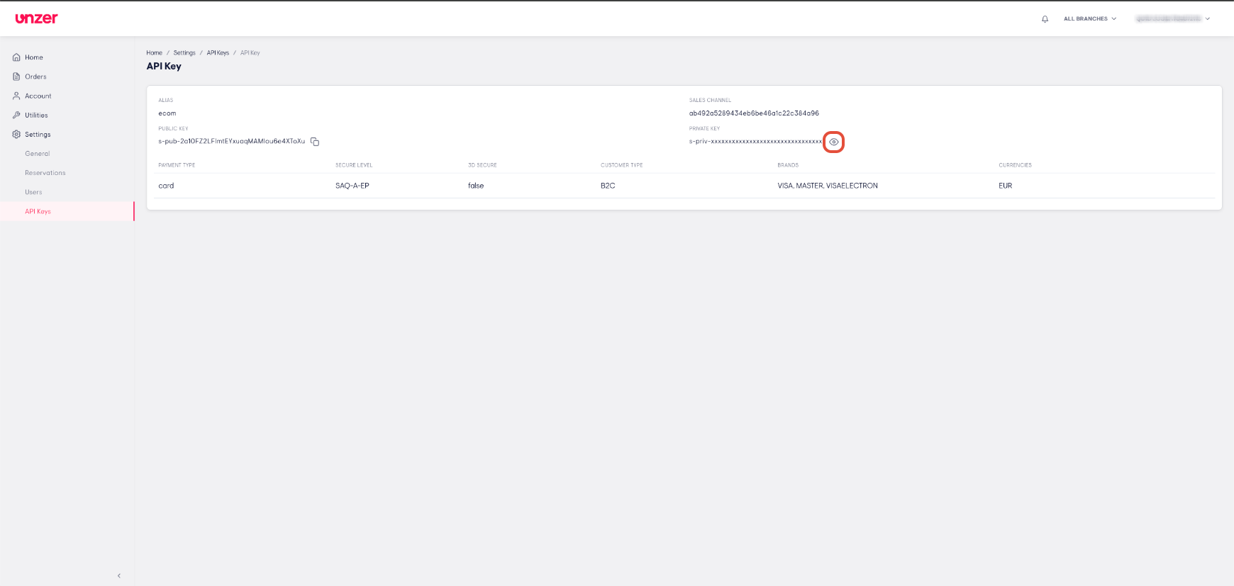Open the ALL BRANCHES dropdown
The height and width of the screenshot is (586, 1234).
pos(1090,19)
